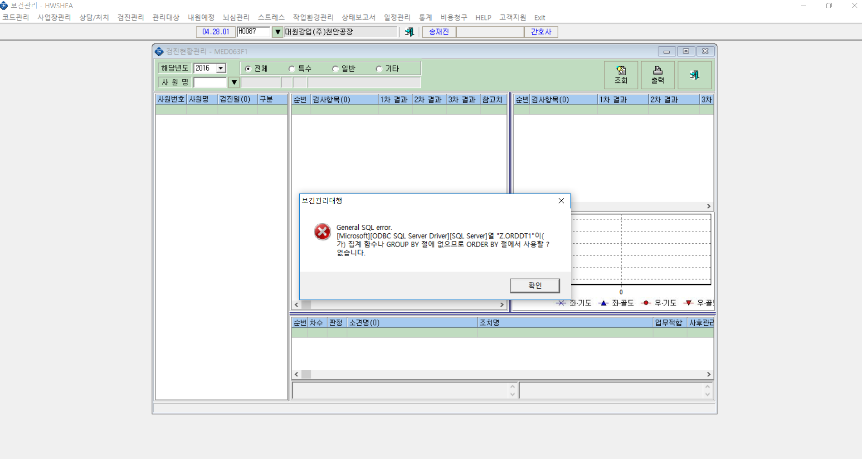Click the red error icon in the dialog
Viewport: 862px width, 459px height.
[x=322, y=232]
